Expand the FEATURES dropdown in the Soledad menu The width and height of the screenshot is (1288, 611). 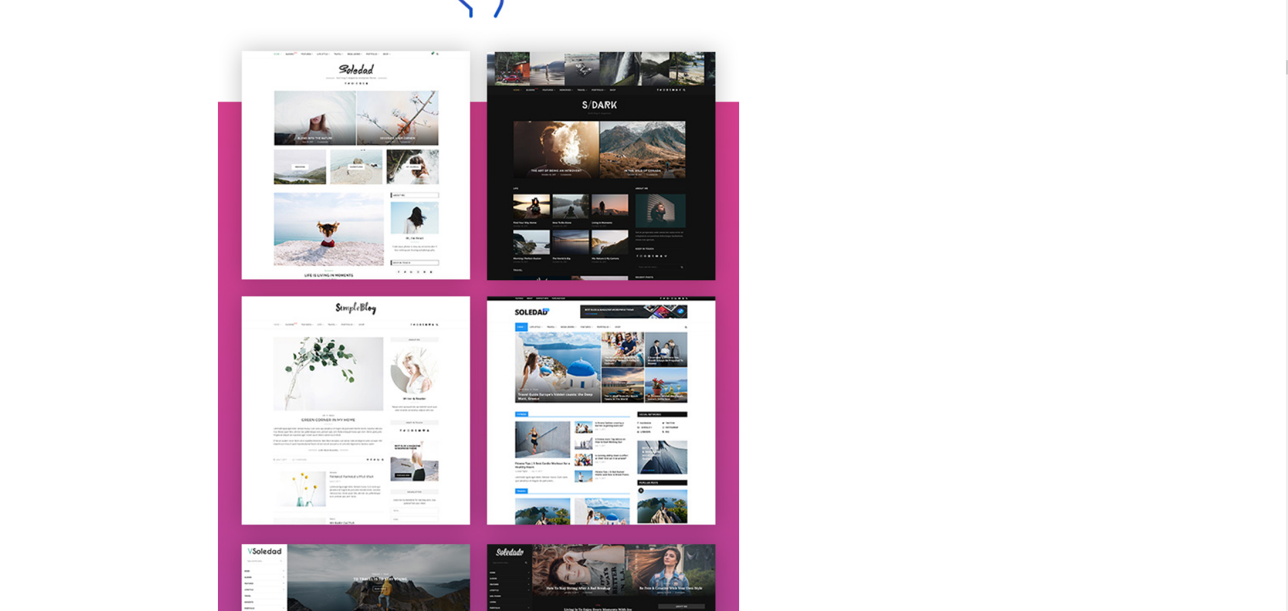[305, 54]
